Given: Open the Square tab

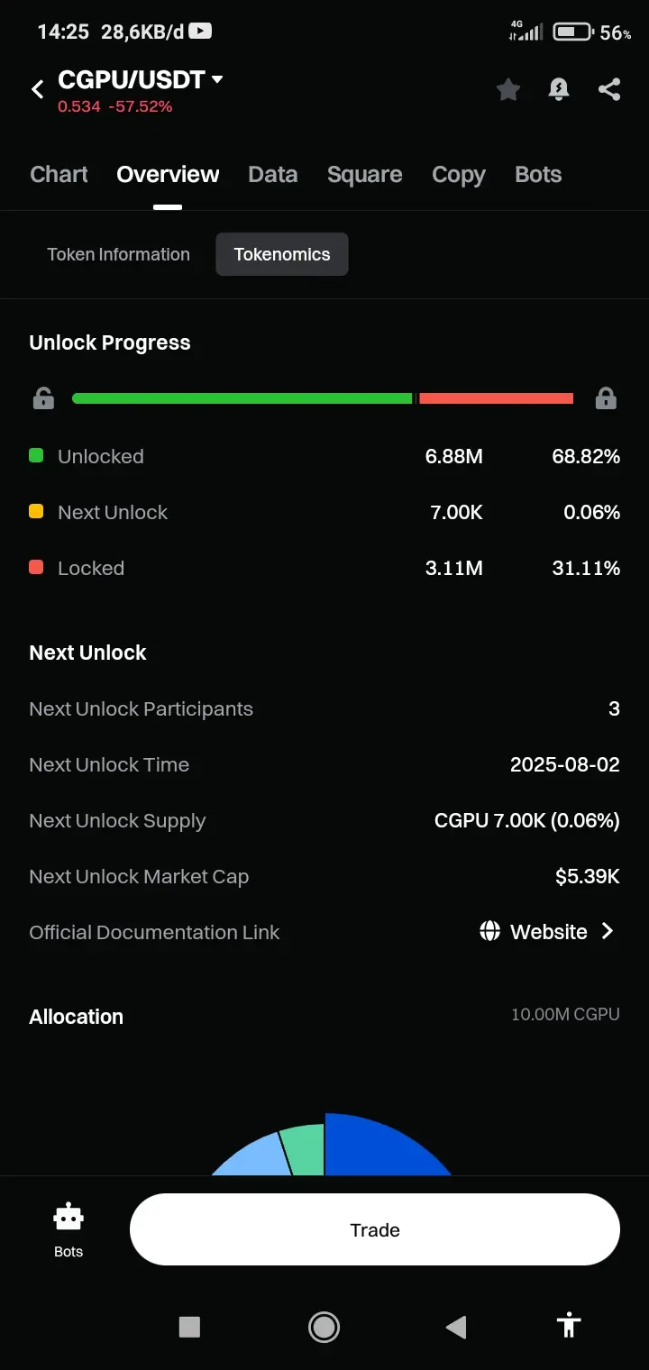Looking at the screenshot, I should pos(365,175).
